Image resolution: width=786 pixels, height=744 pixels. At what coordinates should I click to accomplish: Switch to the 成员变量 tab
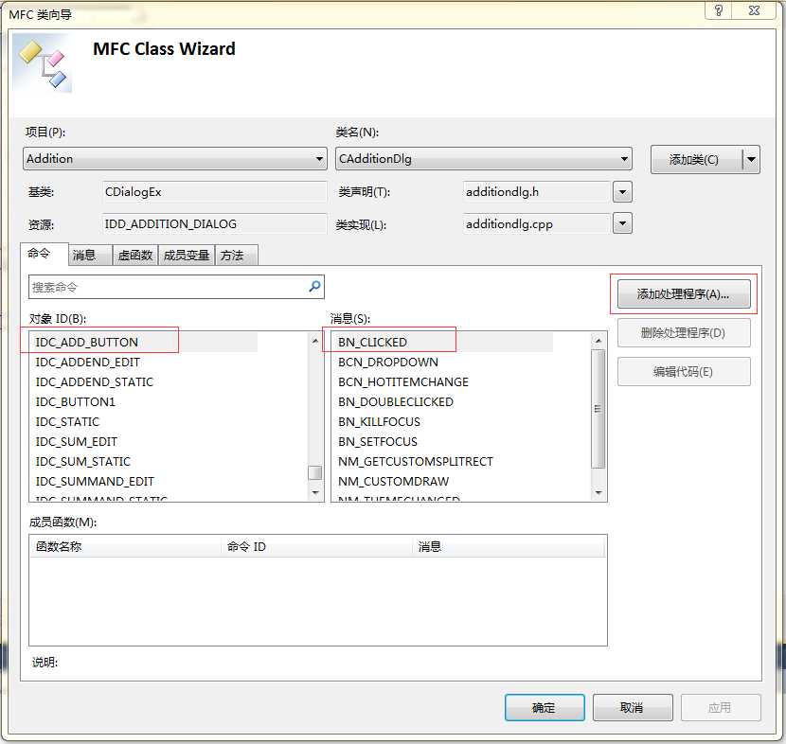point(187,255)
